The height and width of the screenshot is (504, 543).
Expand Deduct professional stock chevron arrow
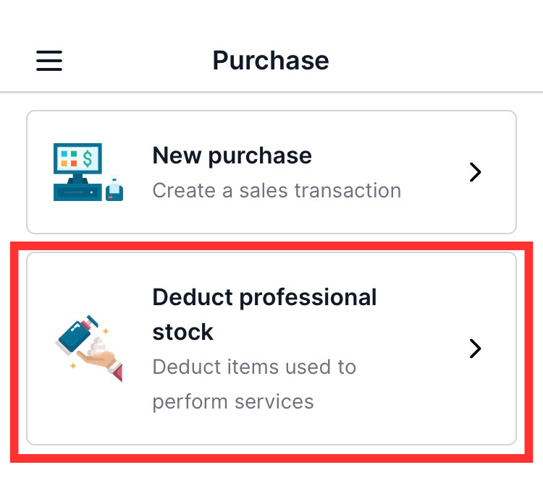point(475,349)
